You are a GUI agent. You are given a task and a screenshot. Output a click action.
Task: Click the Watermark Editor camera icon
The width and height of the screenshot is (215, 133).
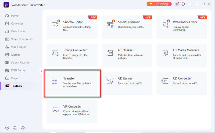tap(165, 25)
